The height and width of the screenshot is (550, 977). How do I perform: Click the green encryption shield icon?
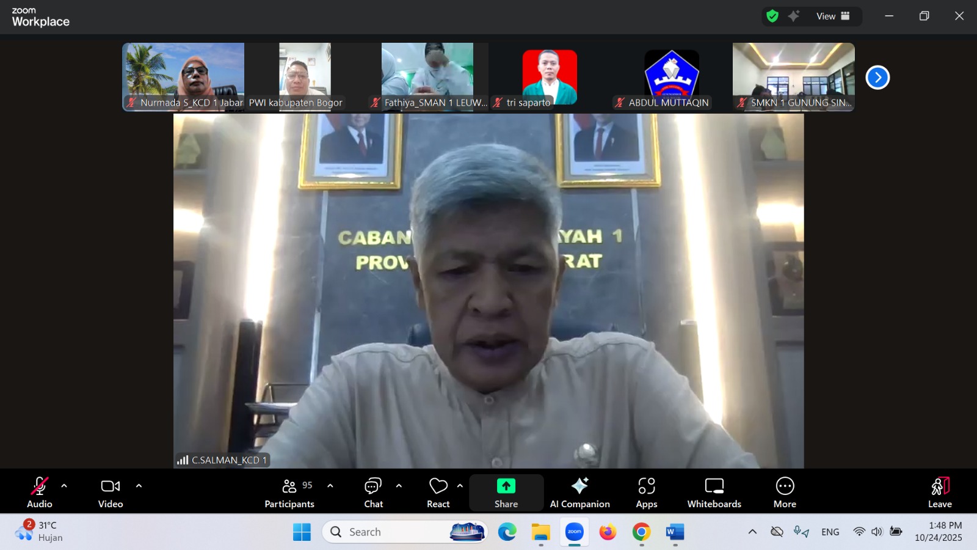[x=772, y=16]
